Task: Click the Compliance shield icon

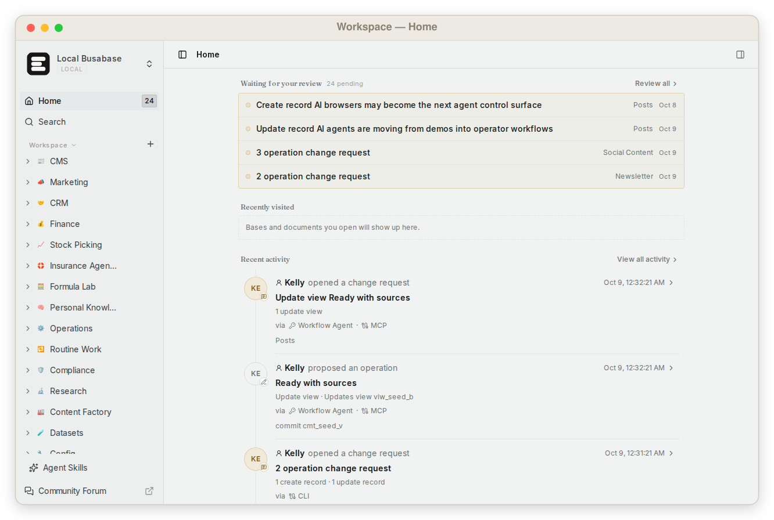Action: (41, 370)
